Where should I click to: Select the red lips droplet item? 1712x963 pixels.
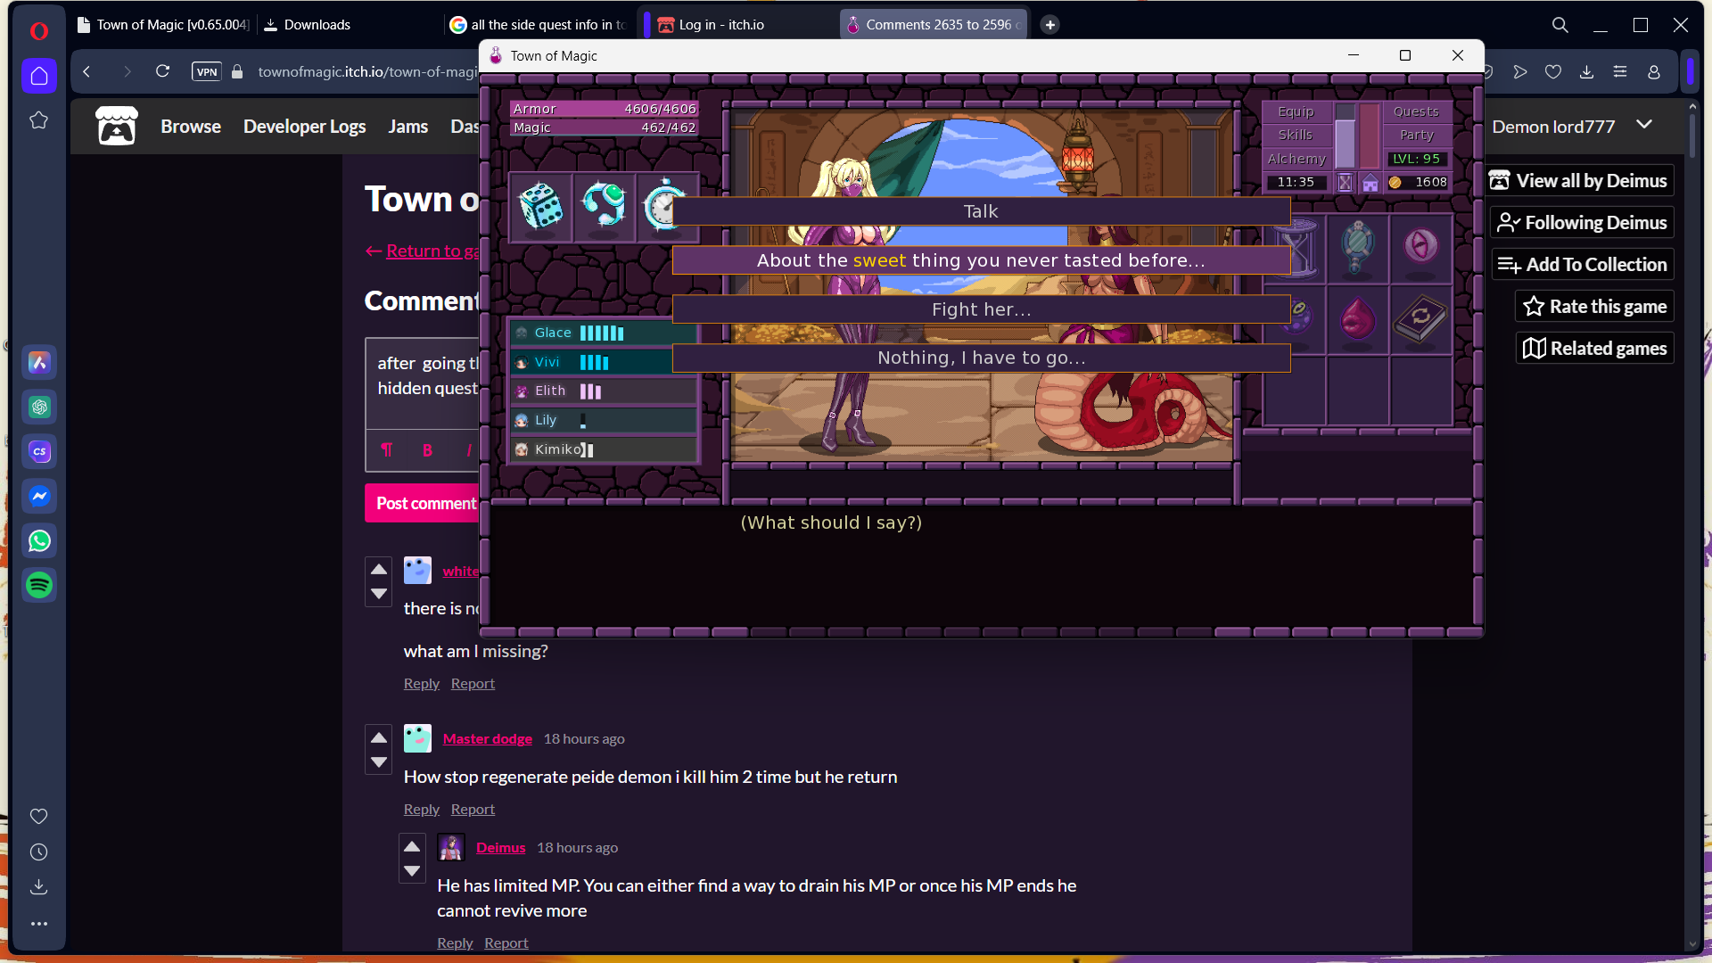1357,318
